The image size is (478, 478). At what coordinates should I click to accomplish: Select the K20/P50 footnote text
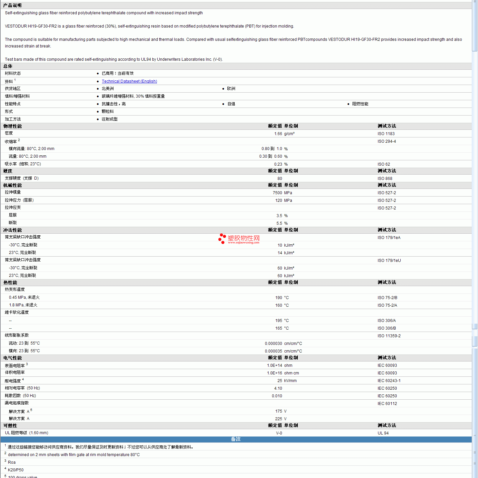(16, 470)
